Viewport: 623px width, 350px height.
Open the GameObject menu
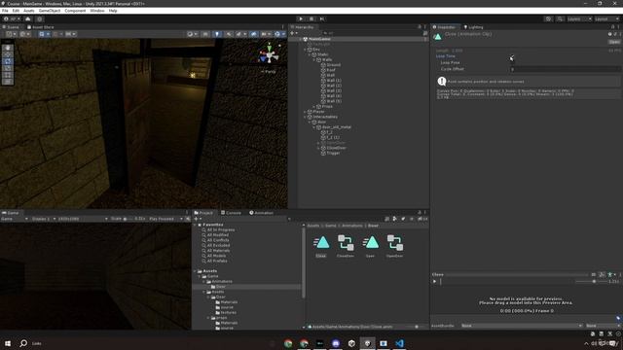tap(50, 11)
